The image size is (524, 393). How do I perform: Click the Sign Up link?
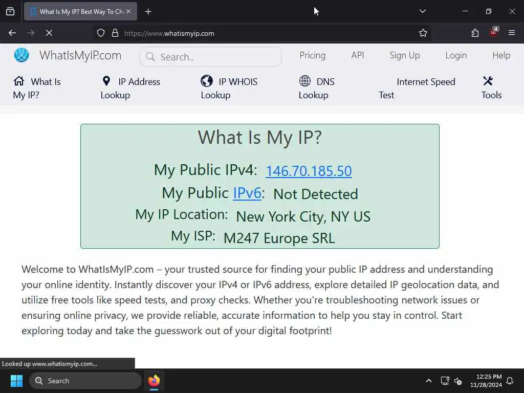[x=405, y=55]
